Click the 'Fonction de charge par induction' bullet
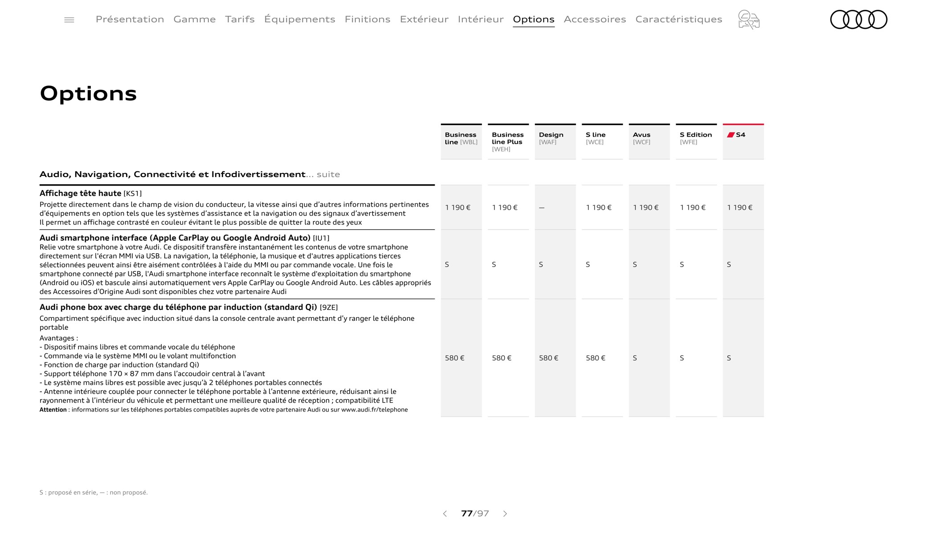The image size is (950, 534). (x=119, y=365)
